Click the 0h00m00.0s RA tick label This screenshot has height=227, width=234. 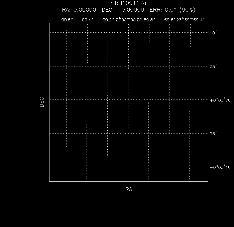(129, 20)
